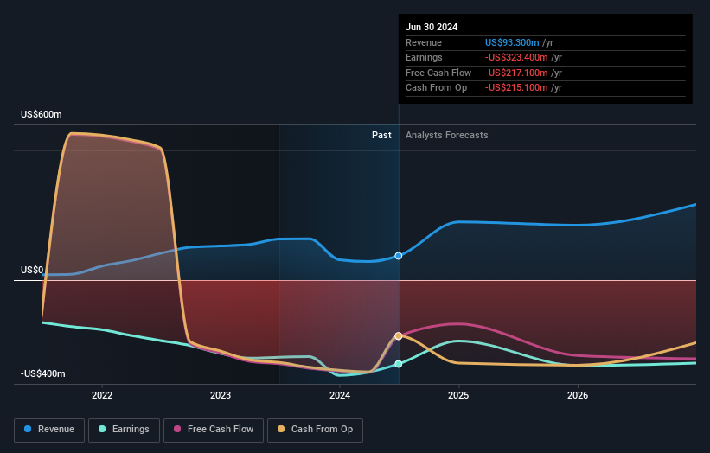Toggle the Earnings legend series
The height and width of the screenshot is (453, 710).
tap(124, 430)
